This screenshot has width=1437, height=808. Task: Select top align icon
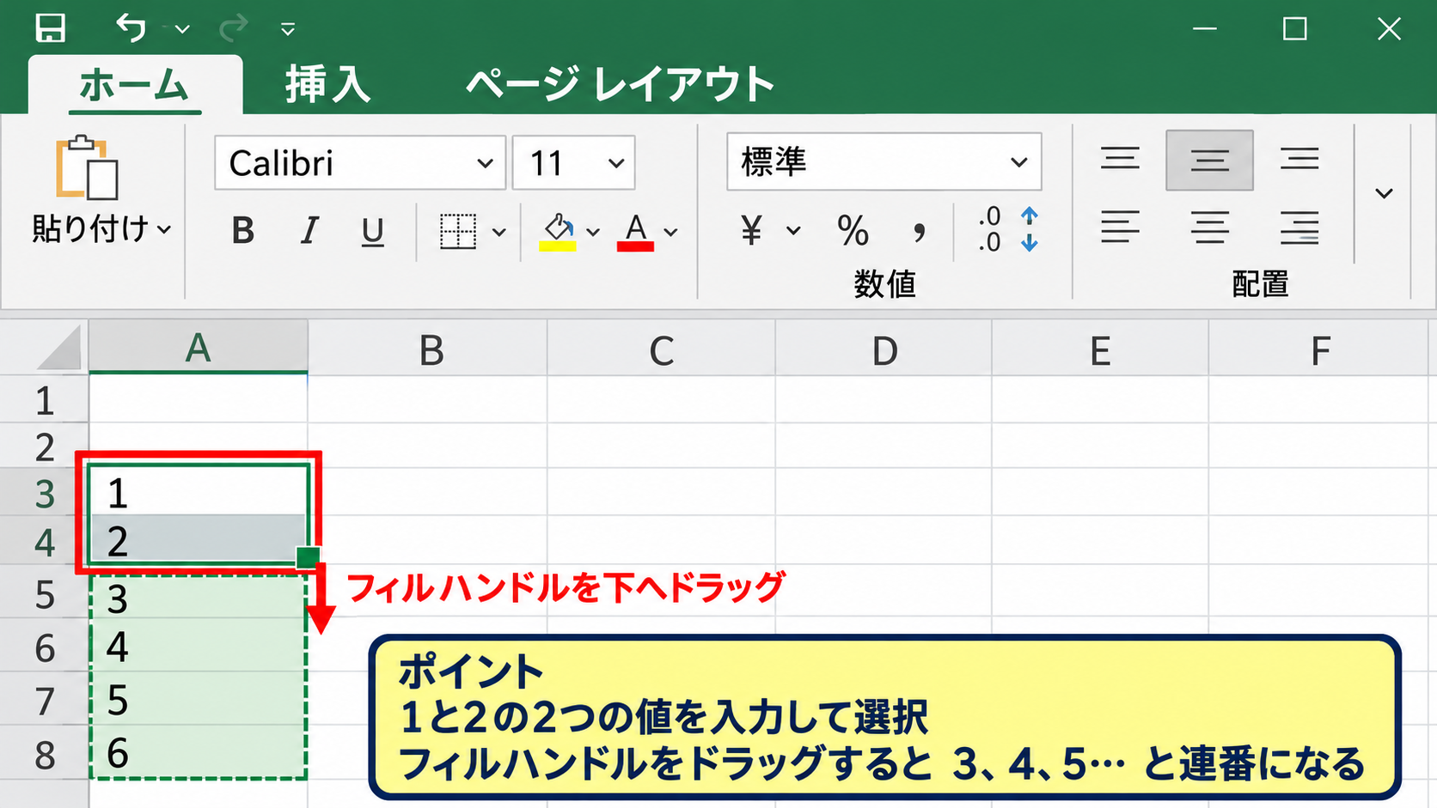pos(1120,159)
